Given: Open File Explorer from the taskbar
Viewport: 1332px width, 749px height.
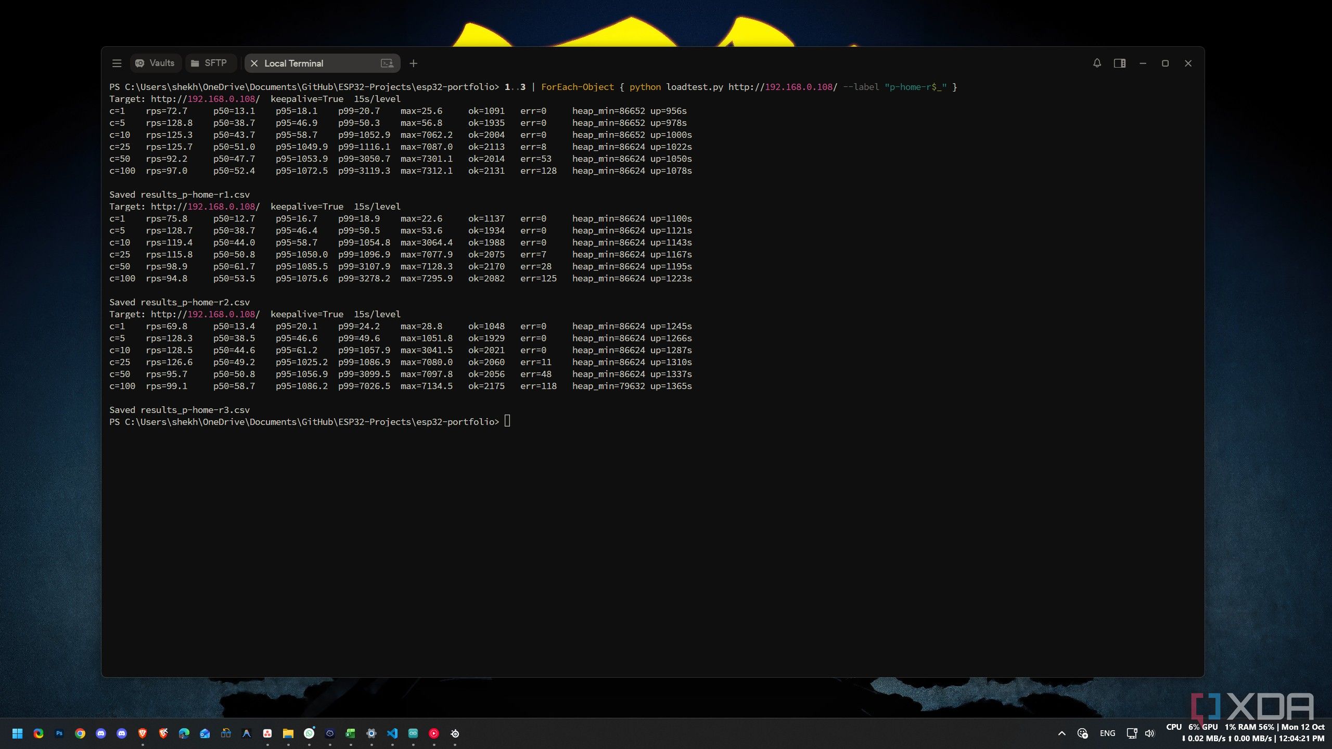Looking at the screenshot, I should coord(288,733).
